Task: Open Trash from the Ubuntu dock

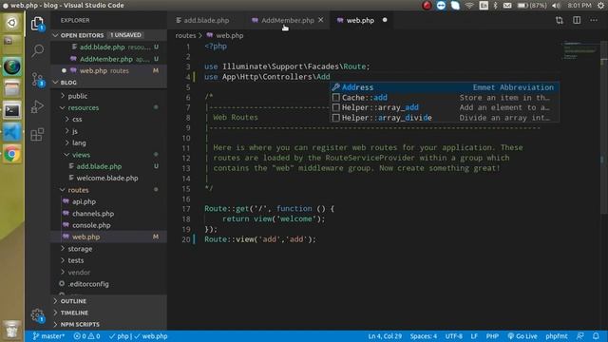Action: tap(12, 330)
